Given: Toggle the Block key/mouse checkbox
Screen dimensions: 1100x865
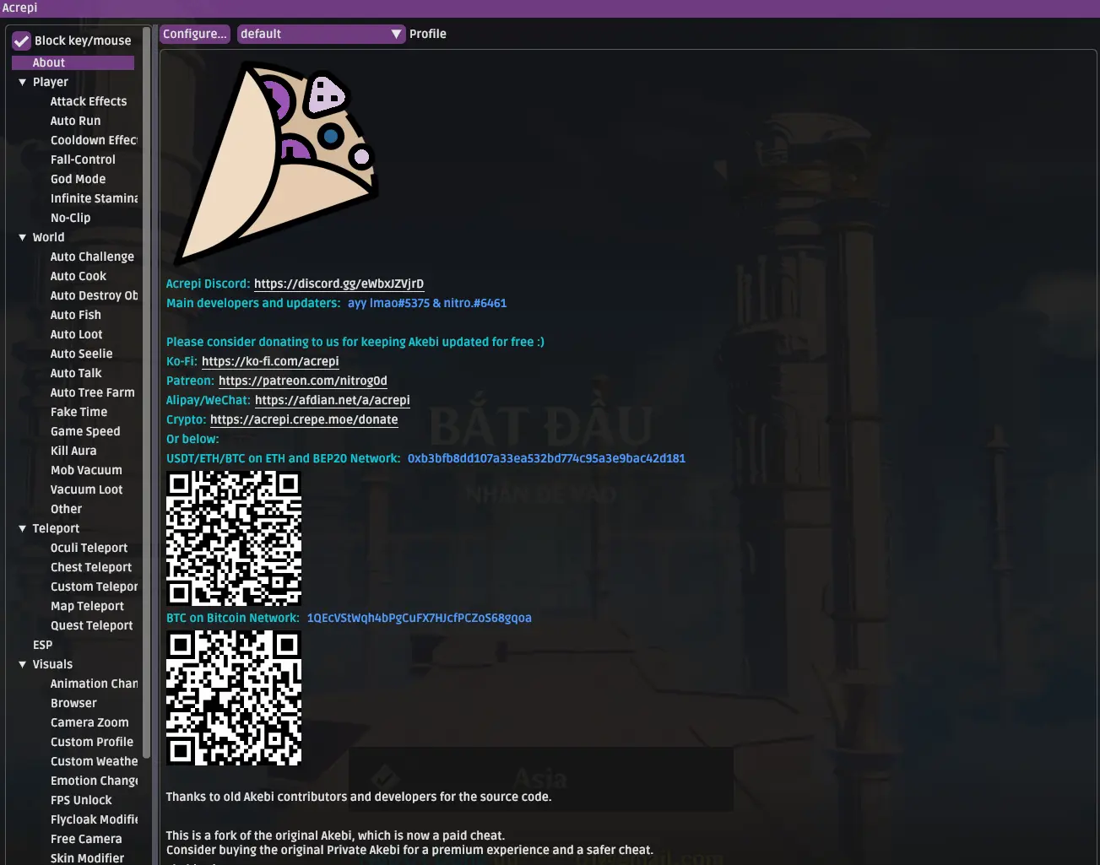Looking at the screenshot, I should tap(22, 41).
